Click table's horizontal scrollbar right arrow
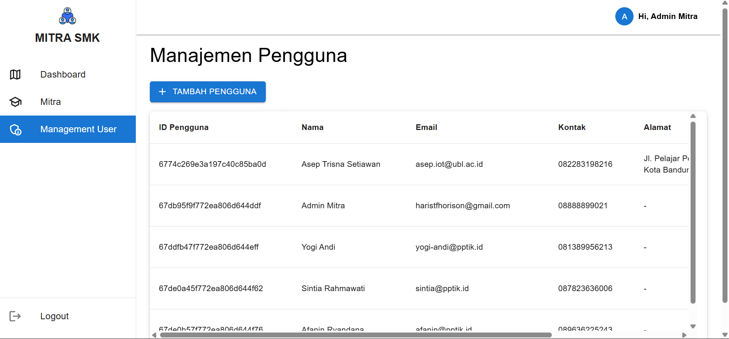Screen dimensions: 729x339 684,335
